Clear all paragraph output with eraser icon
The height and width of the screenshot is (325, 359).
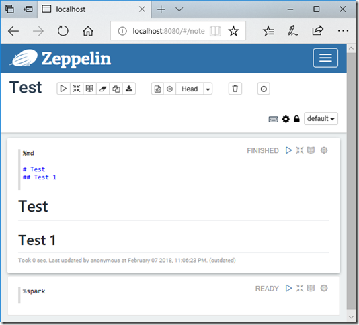(x=103, y=89)
